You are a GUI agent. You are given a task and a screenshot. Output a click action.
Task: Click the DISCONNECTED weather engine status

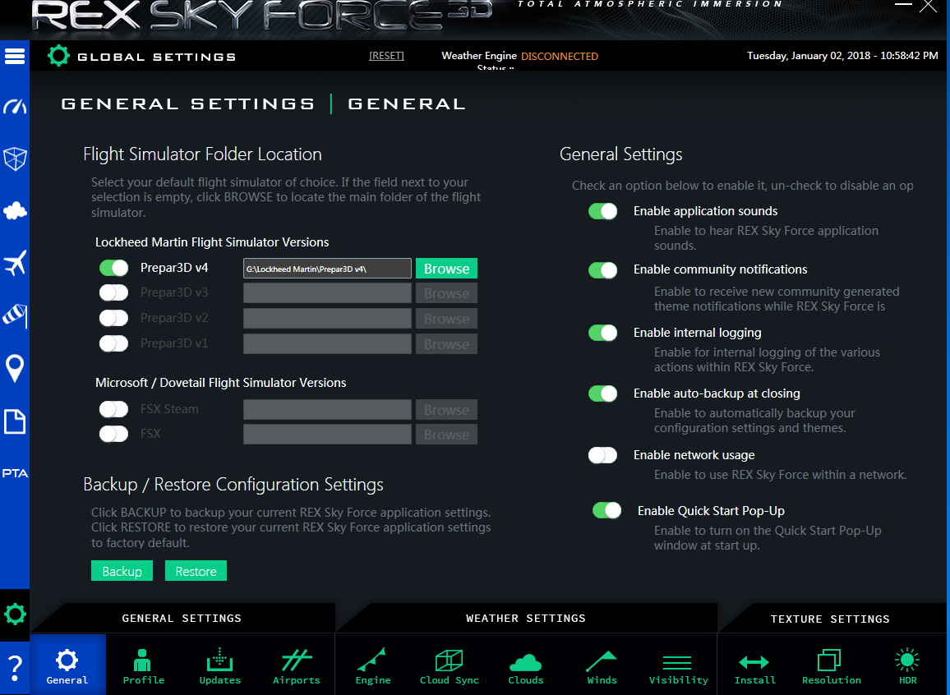coord(560,57)
